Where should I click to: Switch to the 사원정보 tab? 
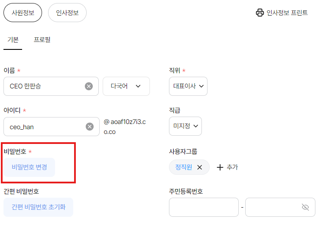coord(23,13)
